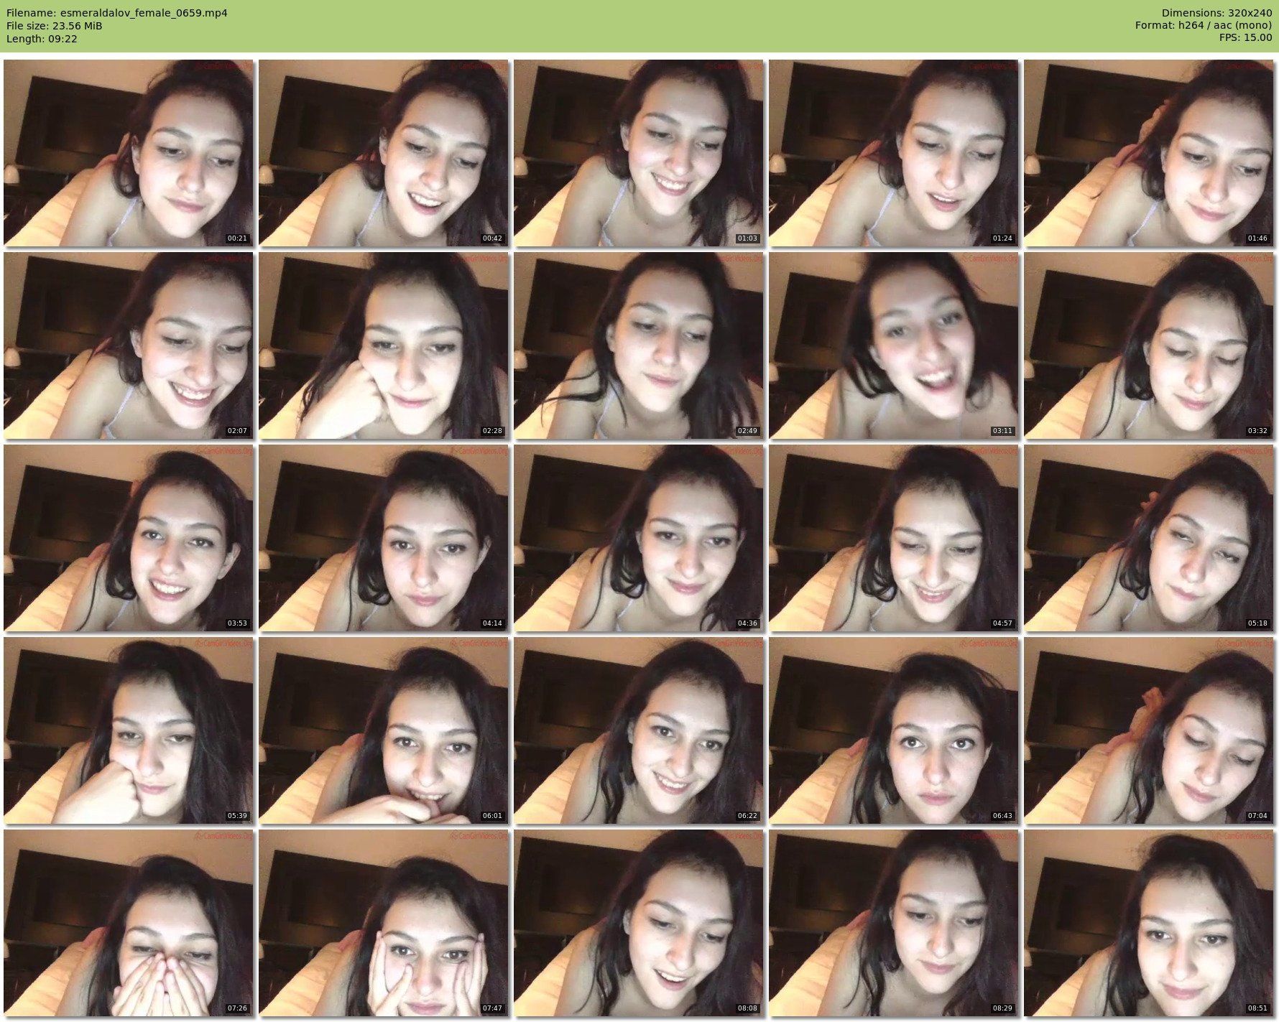Click the 'FPS: 15.00' text
Viewport: 1279px width, 1022px height.
(x=1246, y=39)
